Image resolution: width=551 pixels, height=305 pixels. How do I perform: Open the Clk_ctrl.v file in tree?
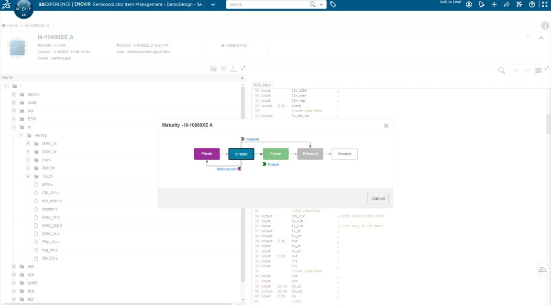pyautogui.click(x=50, y=193)
